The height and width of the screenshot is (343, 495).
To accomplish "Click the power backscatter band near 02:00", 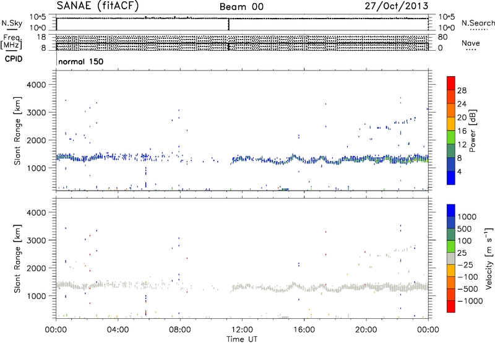I will click(87, 158).
